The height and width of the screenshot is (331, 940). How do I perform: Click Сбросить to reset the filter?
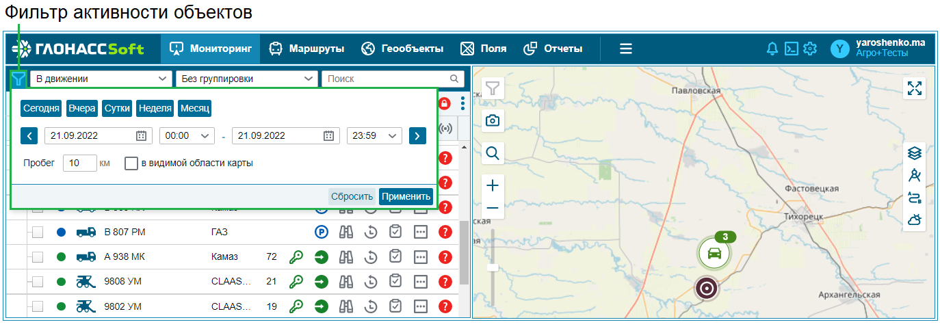tap(352, 196)
